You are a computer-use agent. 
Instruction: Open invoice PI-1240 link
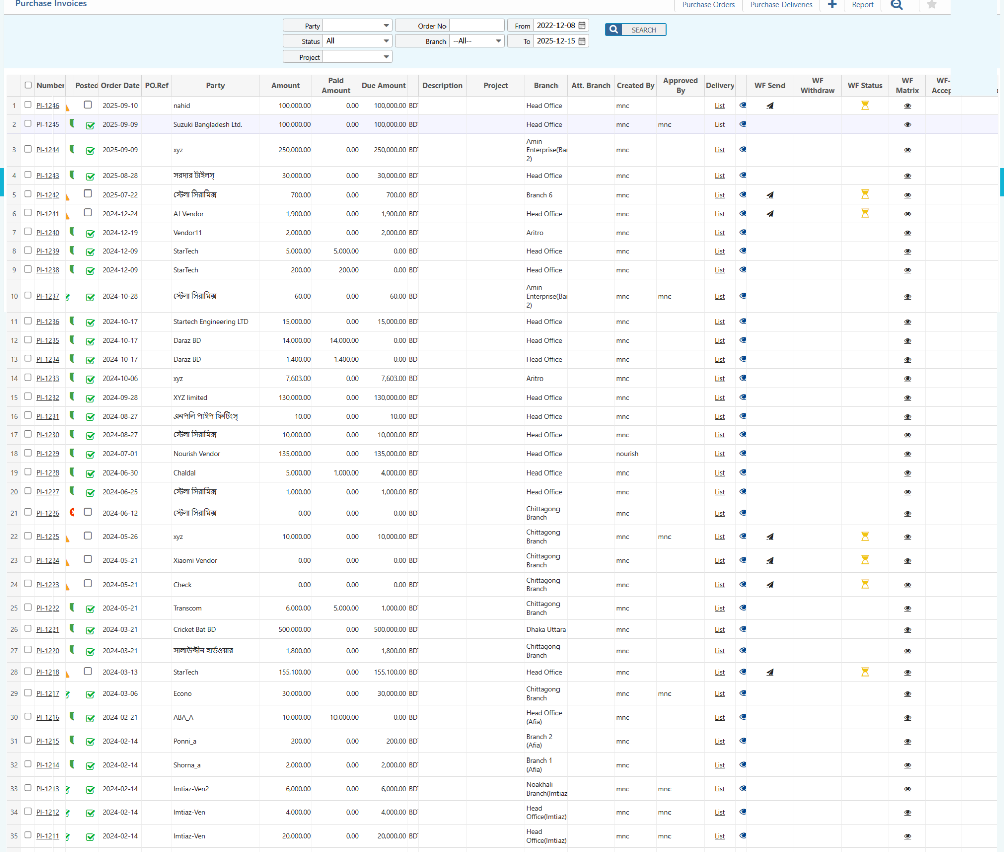47,232
